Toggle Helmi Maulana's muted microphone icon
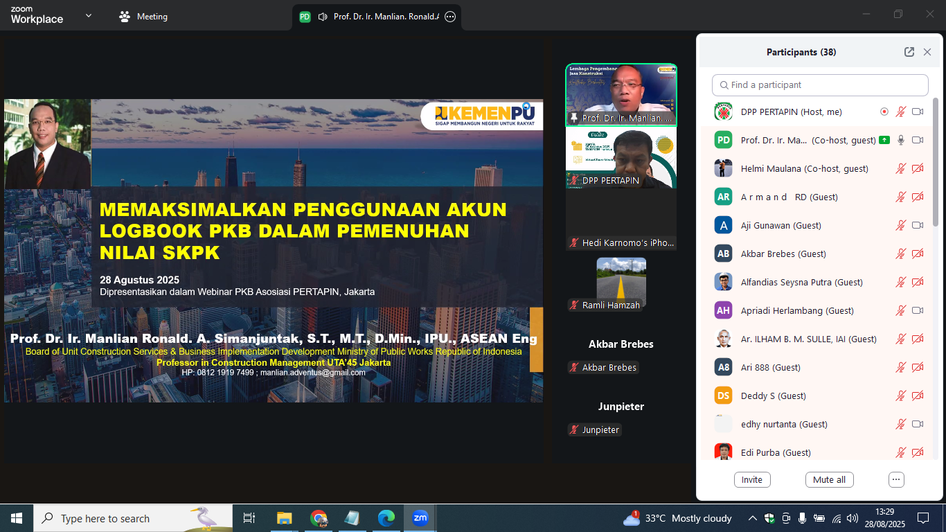 (901, 168)
